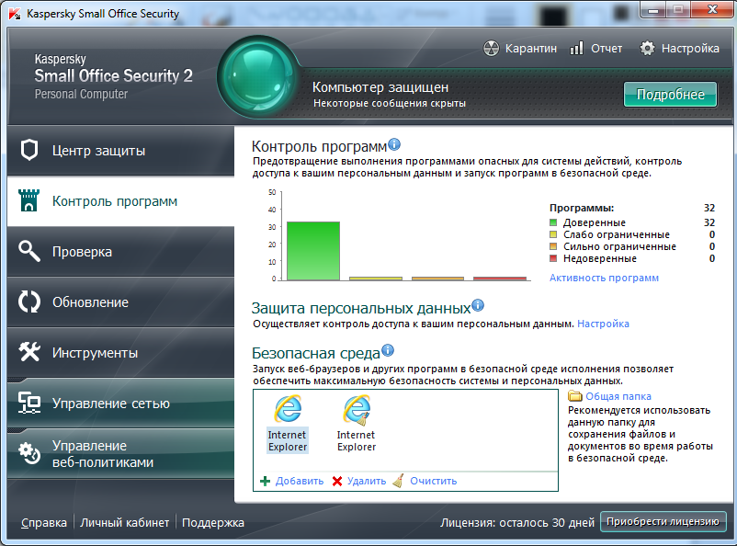Image resolution: width=737 pixels, height=546 pixels.
Task: Click the Удалить link
Action: [367, 481]
